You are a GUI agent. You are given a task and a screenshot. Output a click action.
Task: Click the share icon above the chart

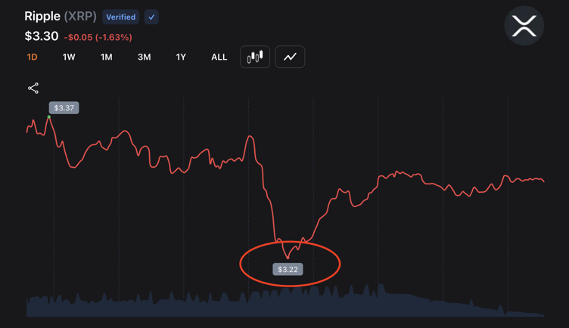tap(33, 88)
